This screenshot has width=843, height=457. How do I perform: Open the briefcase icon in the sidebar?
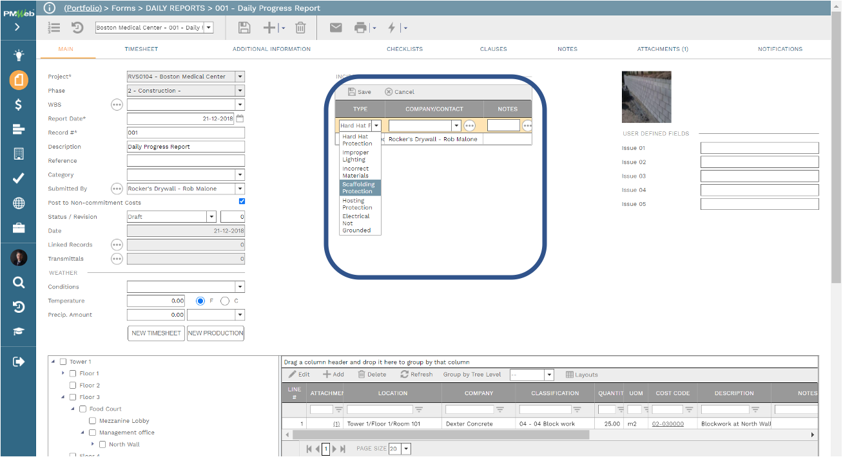point(18,228)
